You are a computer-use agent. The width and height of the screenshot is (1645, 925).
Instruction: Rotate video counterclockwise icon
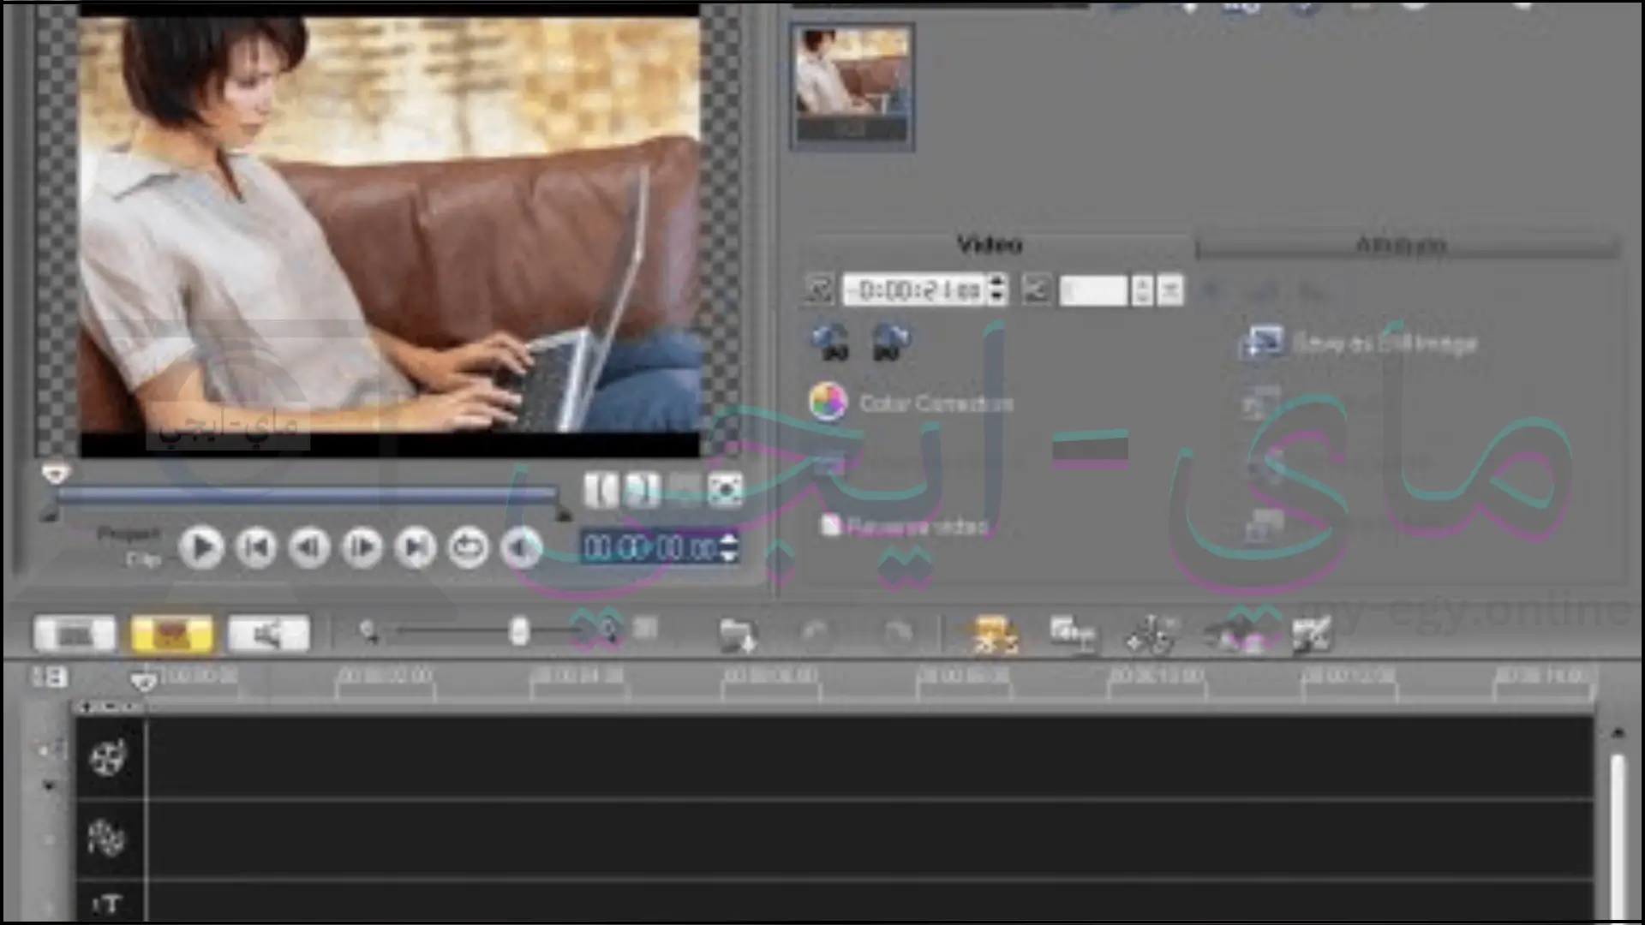830,341
